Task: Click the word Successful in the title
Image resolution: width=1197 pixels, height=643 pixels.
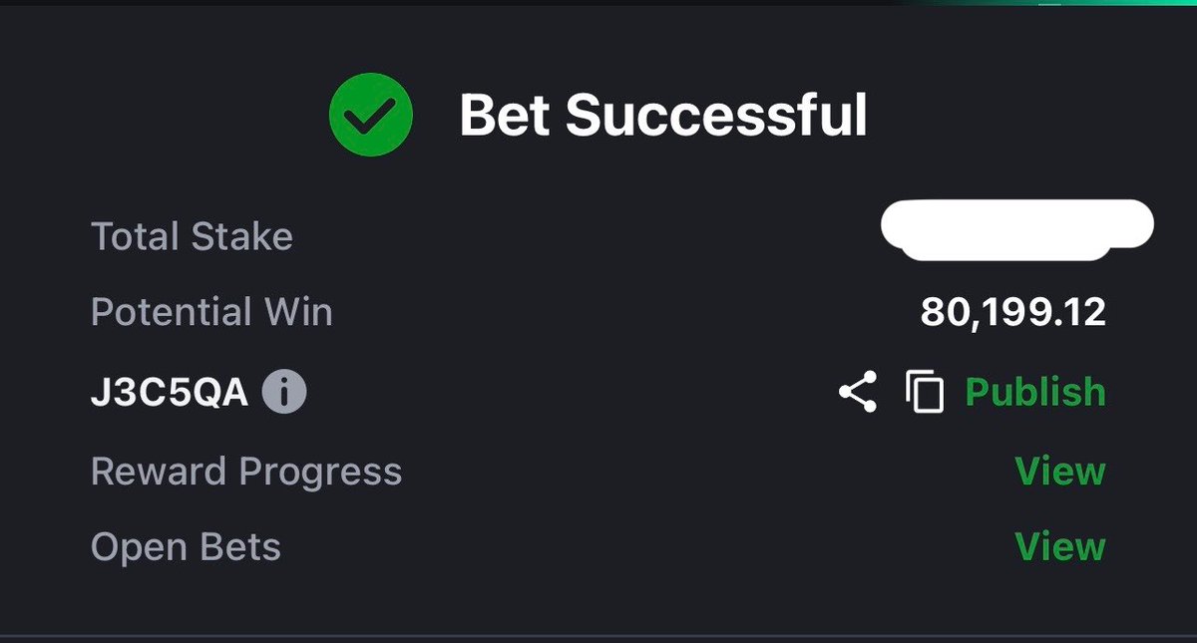Action: (717, 117)
